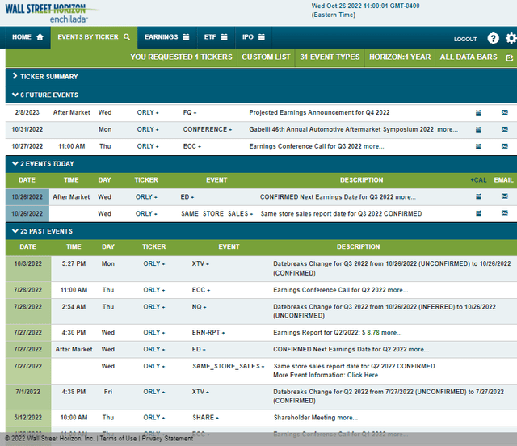This screenshot has height=446, width=517.
Task: Click the DATE header in Events Today
Action: pyautogui.click(x=27, y=180)
